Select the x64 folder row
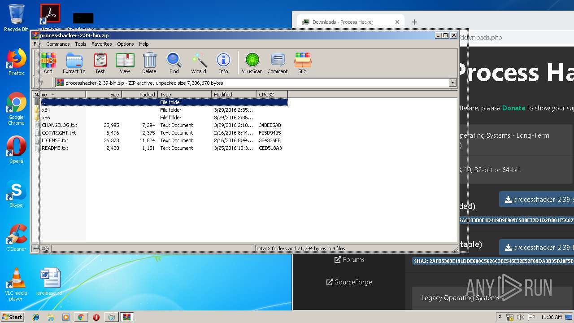The height and width of the screenshot is (323, 574). tap(161, 110)
